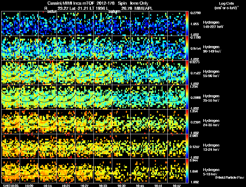This screenshot has height=187, width=246.
Task: Click the color bar for 55-90 keV row
Action: pyautogui.click(x=187, y=73)
